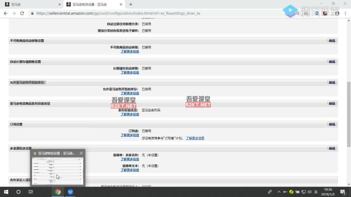
Task: Open 了解更多信息 under 允许亚马逊购买我的库存
Action: [130, 93]
